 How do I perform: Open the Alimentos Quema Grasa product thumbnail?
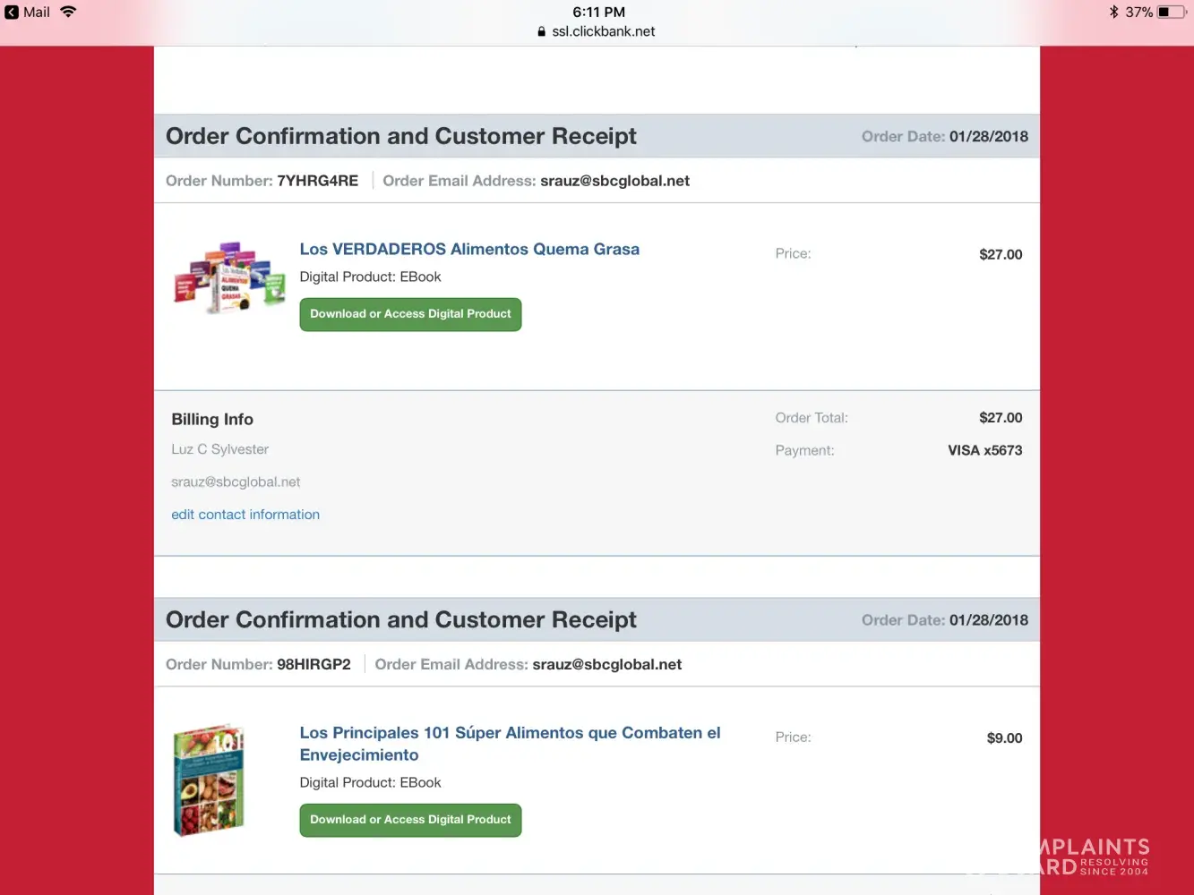[x=229, y=277]
